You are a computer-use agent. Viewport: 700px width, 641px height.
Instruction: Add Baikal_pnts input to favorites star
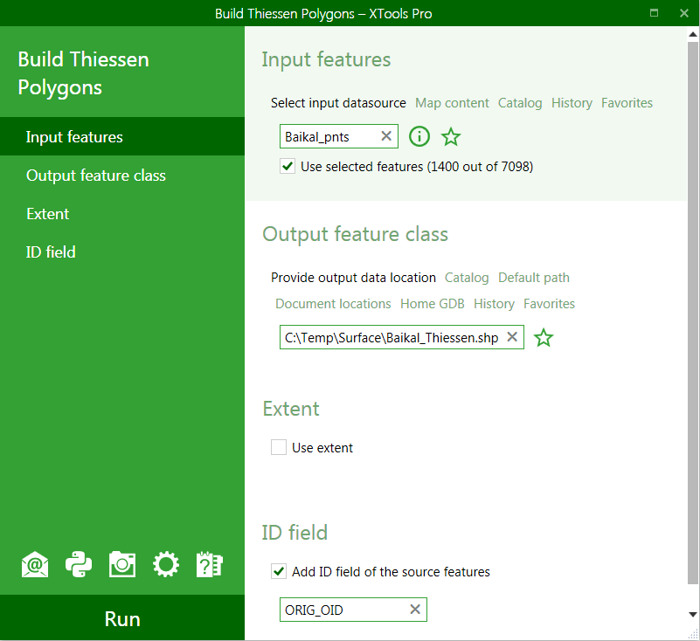tap(451, 136)
